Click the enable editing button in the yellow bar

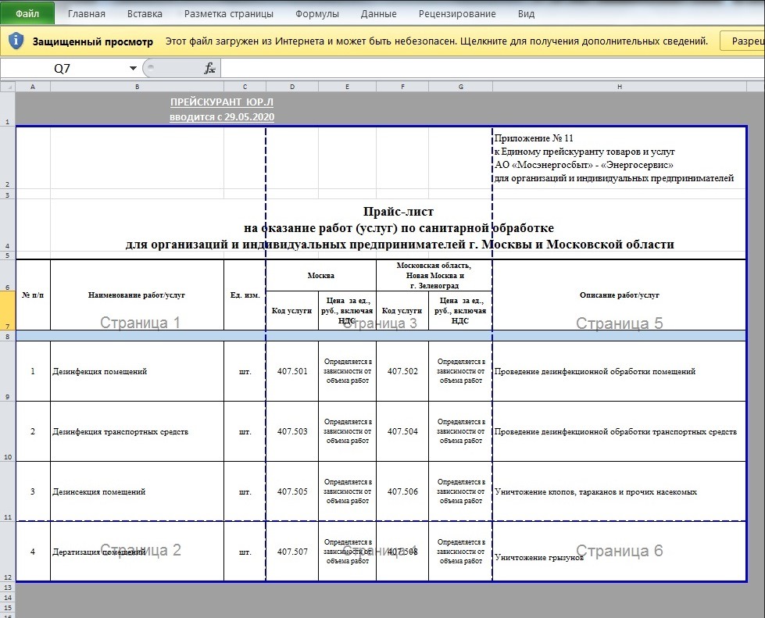pyautogui.click(x=742, y=41)
